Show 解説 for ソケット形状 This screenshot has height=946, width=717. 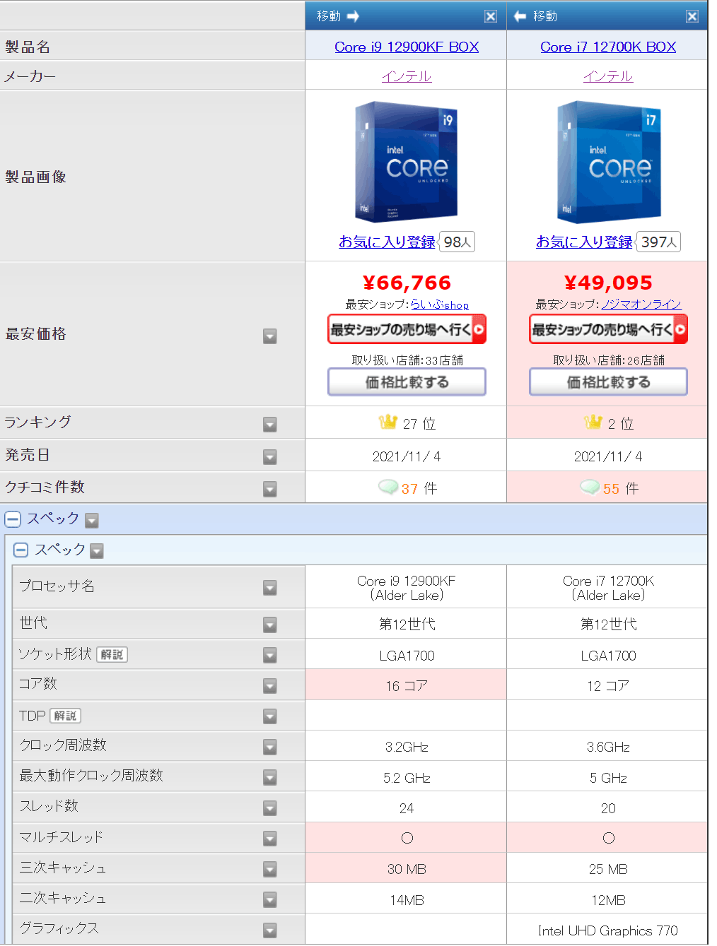point(112,655)
